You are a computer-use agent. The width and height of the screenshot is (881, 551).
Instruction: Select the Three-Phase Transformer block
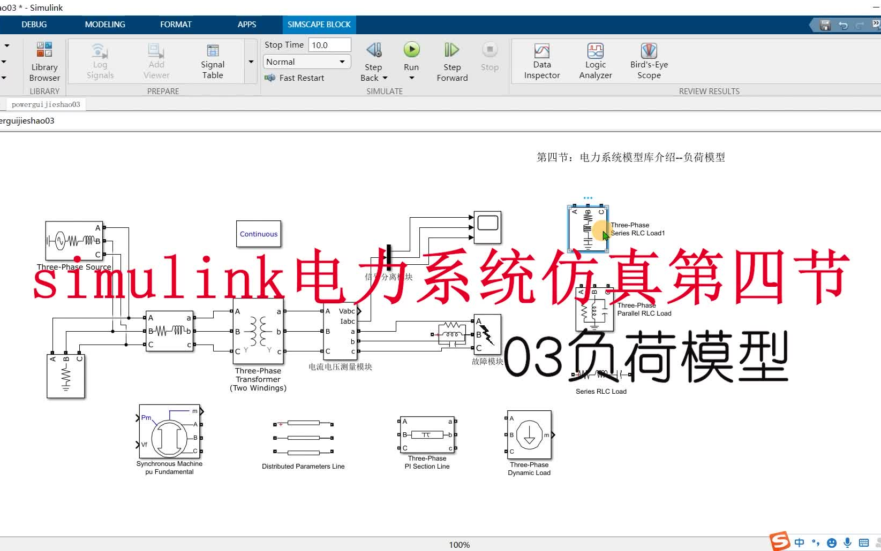[x=258, y=331]
